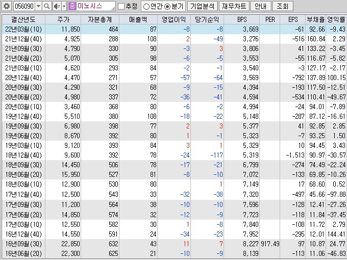The height and width of the screenshot is (260, 347).
Task: Click the stock code input field 056090
Action: click(x=24, y=6)
